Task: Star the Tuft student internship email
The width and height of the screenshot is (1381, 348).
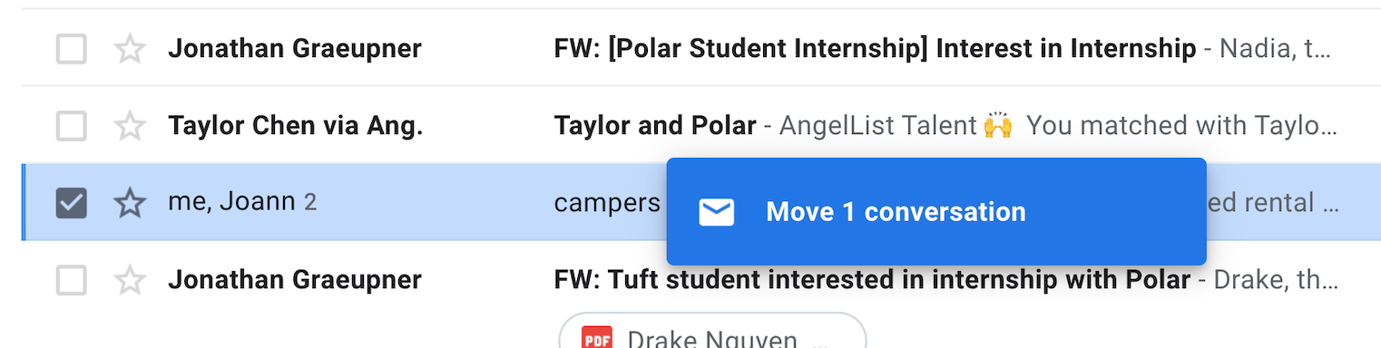Action: [131, 280]
